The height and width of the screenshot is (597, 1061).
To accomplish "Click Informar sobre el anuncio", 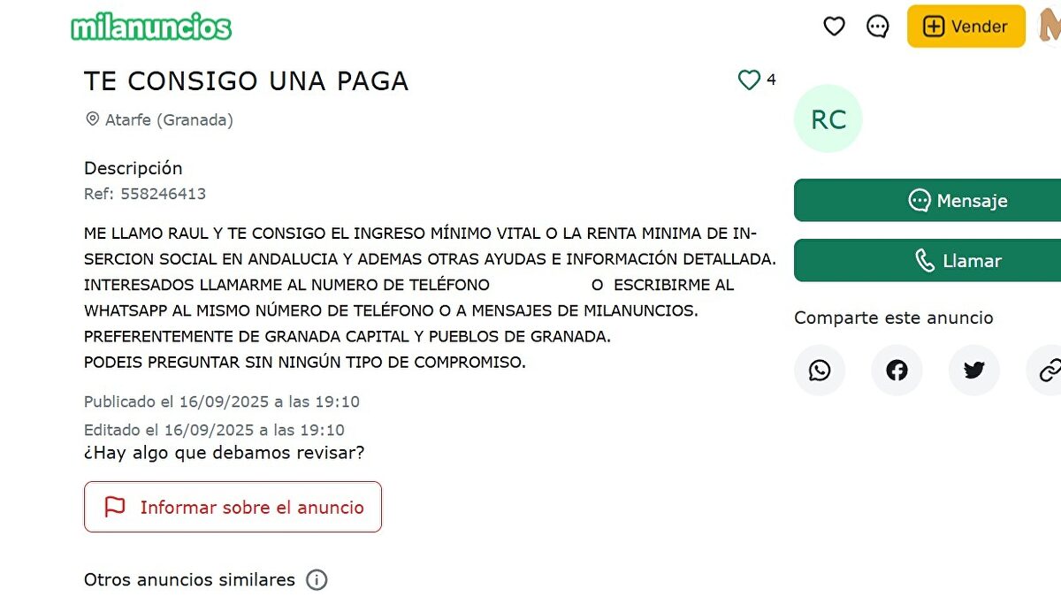I will click(233, 507).
